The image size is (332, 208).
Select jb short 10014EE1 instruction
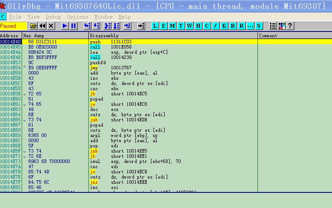tap(119, 156)
